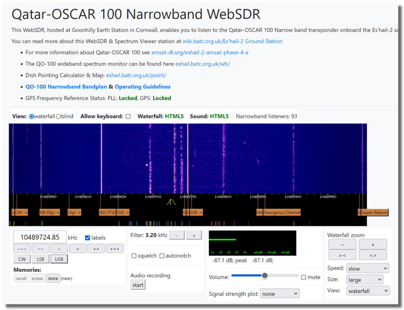Open the eshail.batc.org.uk/wb/ link
Image resolution: width=404 pixels, height=310 pixels.
202,64
